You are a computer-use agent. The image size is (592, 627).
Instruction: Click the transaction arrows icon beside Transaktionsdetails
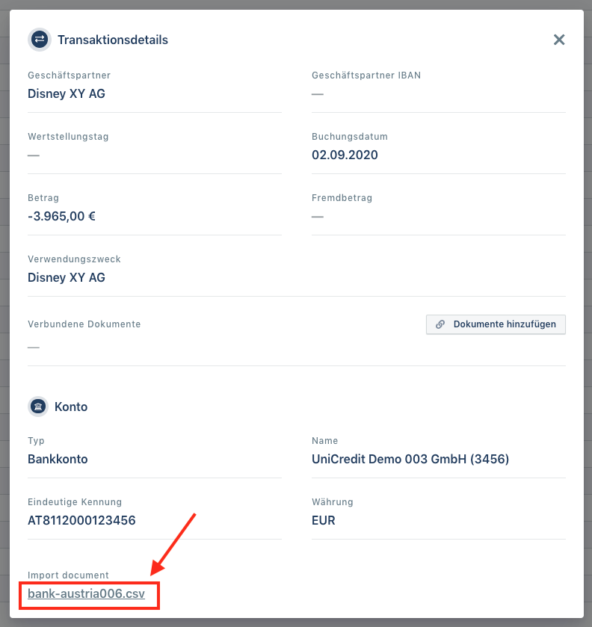point(39,40)
